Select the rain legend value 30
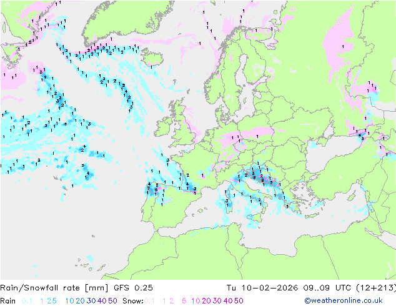The width and height of the screenshot is (396, 306). click(x=91, y=301)
